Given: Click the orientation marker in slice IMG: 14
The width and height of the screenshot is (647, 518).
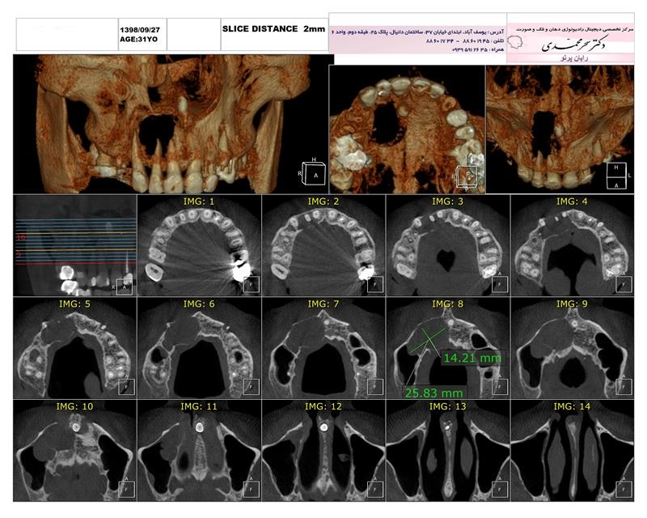Looking at the screenshot, I should click(624, 489).
